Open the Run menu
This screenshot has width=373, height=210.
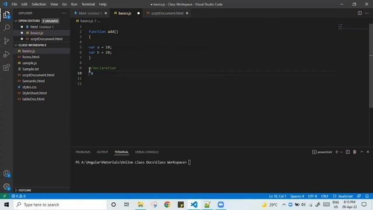click(x=74, y=4)
